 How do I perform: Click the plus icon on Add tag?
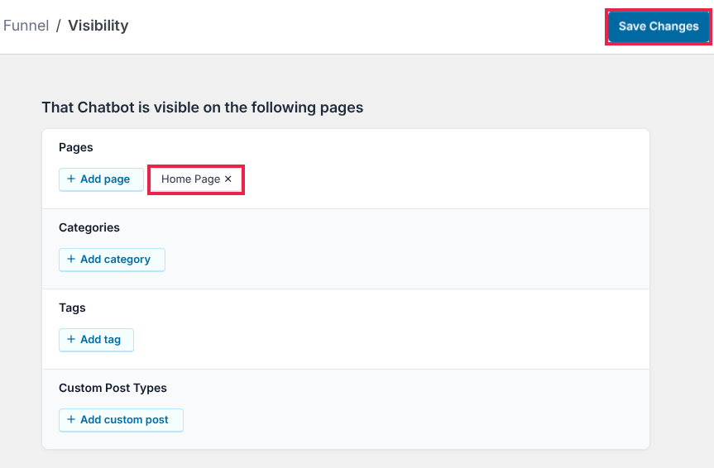coord(71,340)
